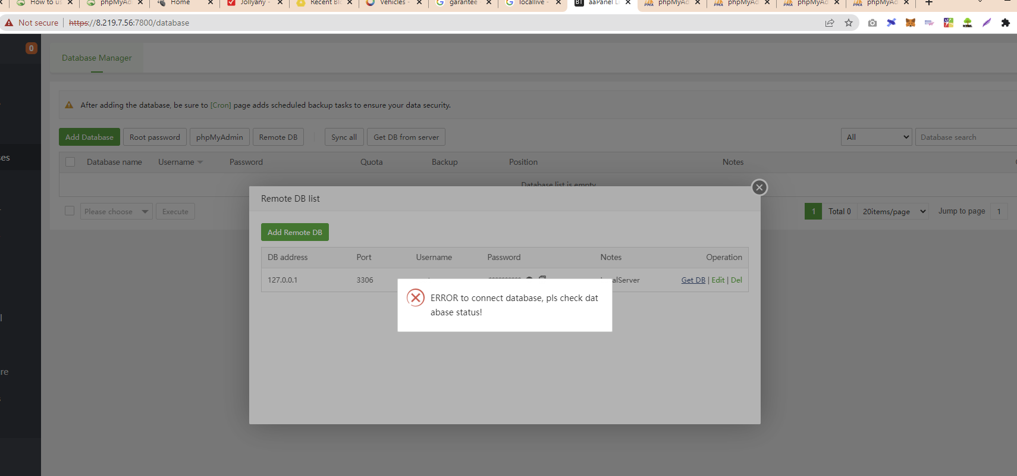Tick the select-all checkbox in table header

70,162
